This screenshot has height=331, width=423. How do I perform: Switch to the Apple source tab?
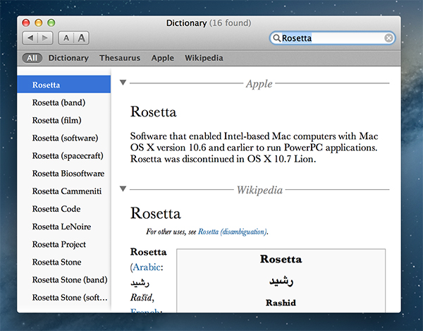pos(162,58)
